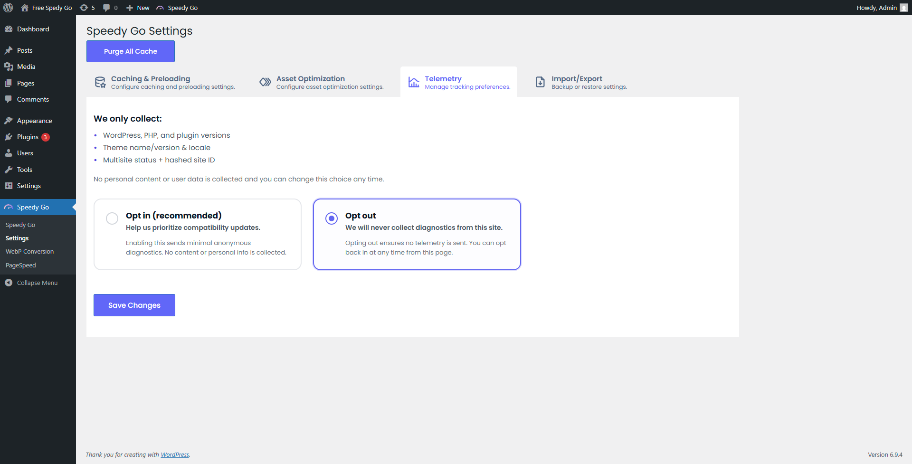Click the Asset Optimization chevrons icon
The image size is (912, 464).
265,82
